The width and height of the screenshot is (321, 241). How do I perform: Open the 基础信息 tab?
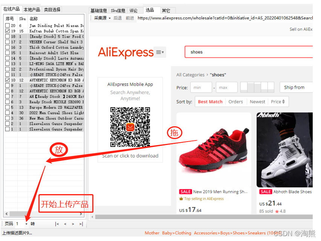(x=99, y=11)
